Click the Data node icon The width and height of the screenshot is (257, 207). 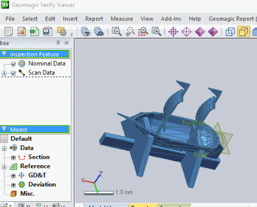(x=13, y=148)
